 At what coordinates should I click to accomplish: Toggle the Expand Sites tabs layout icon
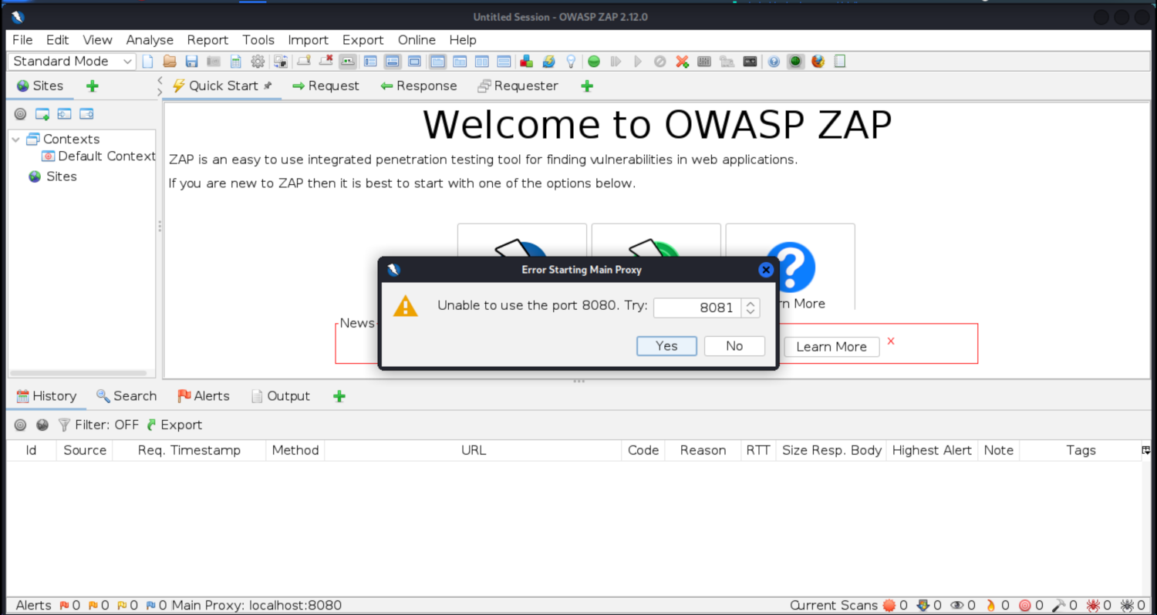tap(371, 61)
